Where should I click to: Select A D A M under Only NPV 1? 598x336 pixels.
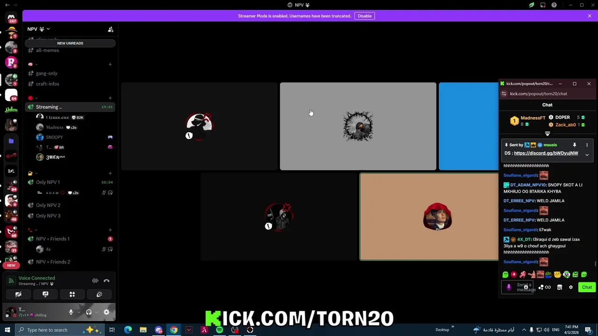[75, 193]
